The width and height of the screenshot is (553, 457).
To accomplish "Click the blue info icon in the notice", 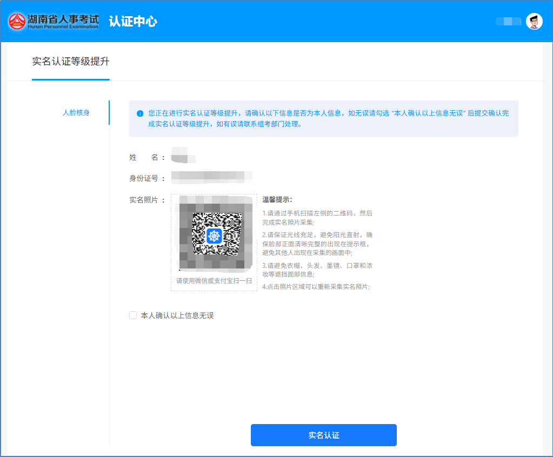I will (x=140, y=113).
